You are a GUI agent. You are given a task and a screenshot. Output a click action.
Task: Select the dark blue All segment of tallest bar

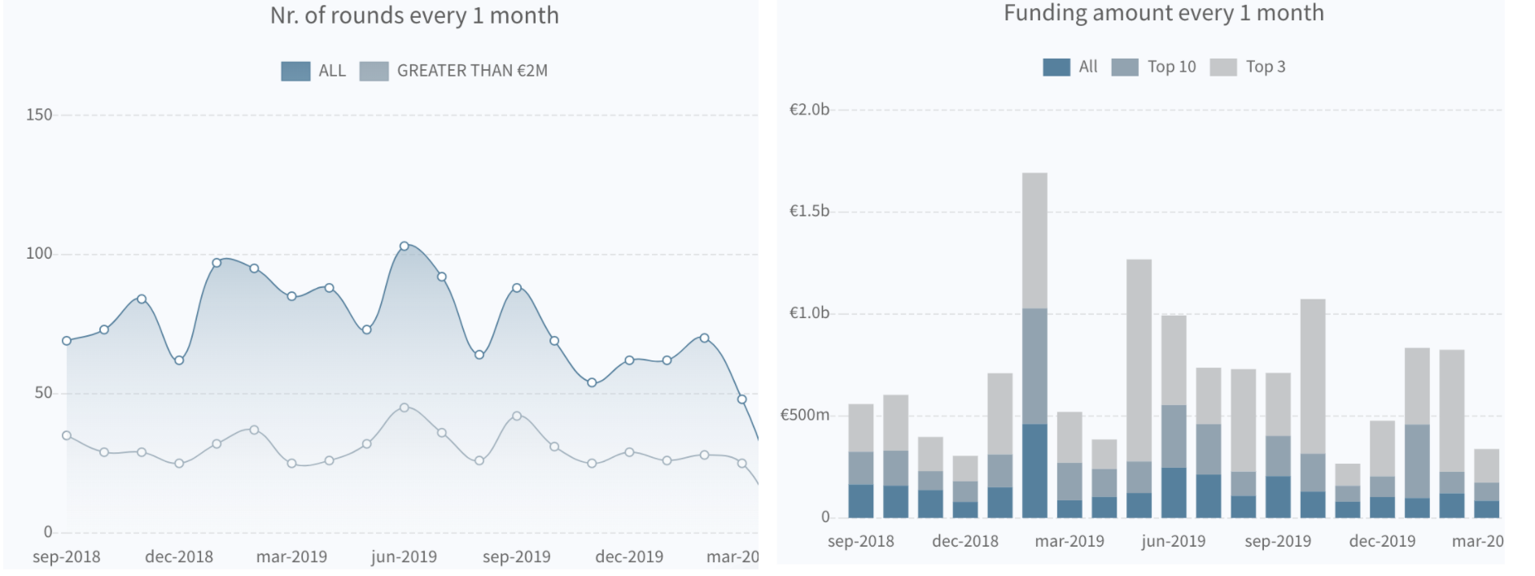pos(1034,470)
